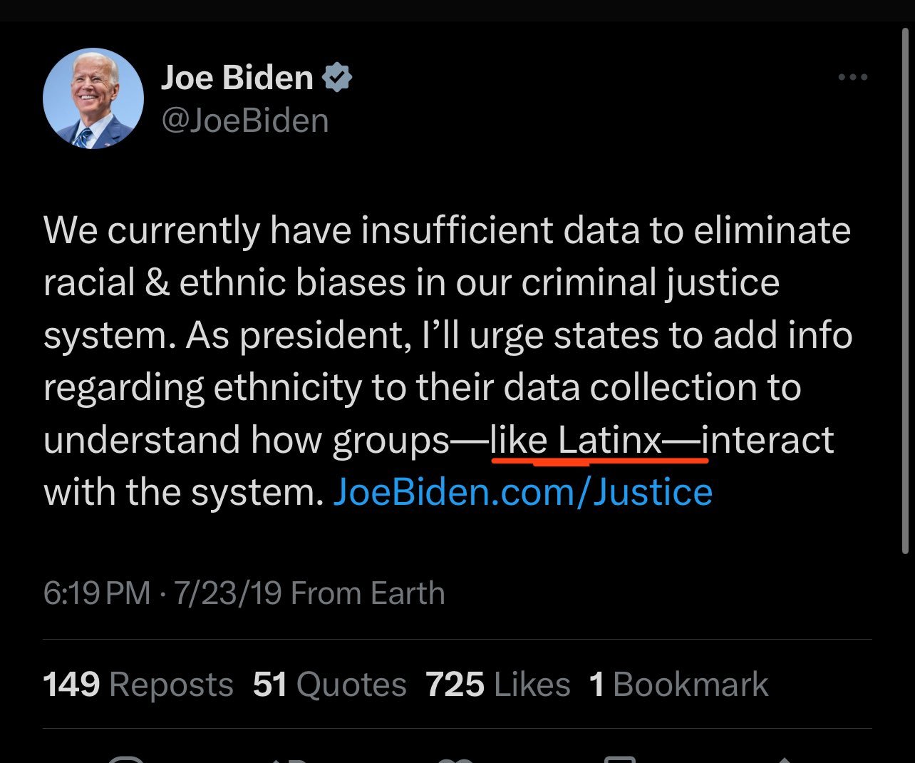915x763 pixels.
Task: Click the 6:19 PM timestamp
Action: pos(97,593)
